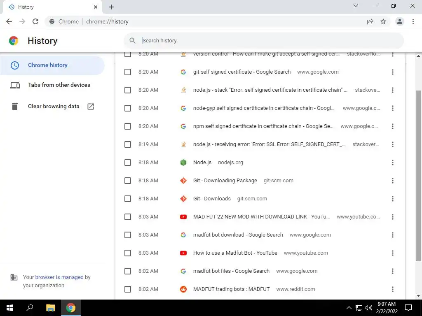Open 'Git - Downloading Package' history entry
Screen dimensions: 422x316
(225, 181)
